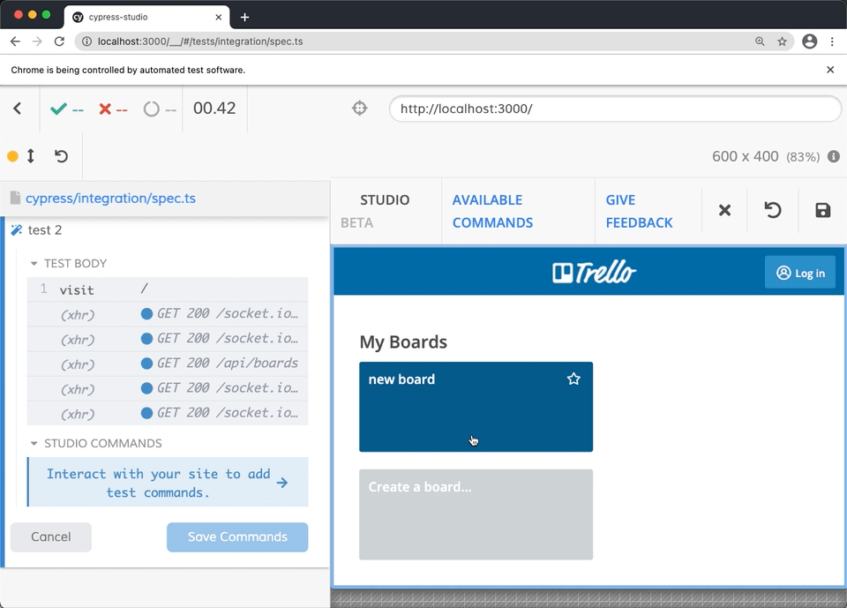Click the Save Commands button
The image size is (847, 608).
(x=237, y=537)
